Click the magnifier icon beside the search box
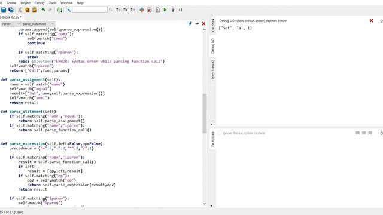The height and width of the screenshot is (215, 383). click(110, 10)
